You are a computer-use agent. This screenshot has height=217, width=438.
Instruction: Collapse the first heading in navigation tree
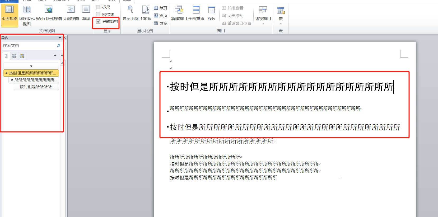pyautogui.click(x=7, y=73)
